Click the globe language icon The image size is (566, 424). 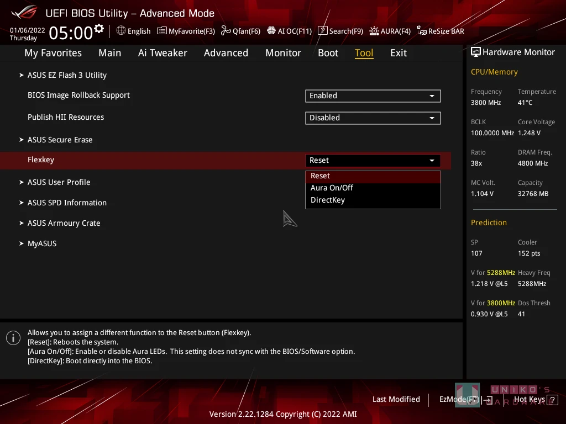tap(121, 31)
